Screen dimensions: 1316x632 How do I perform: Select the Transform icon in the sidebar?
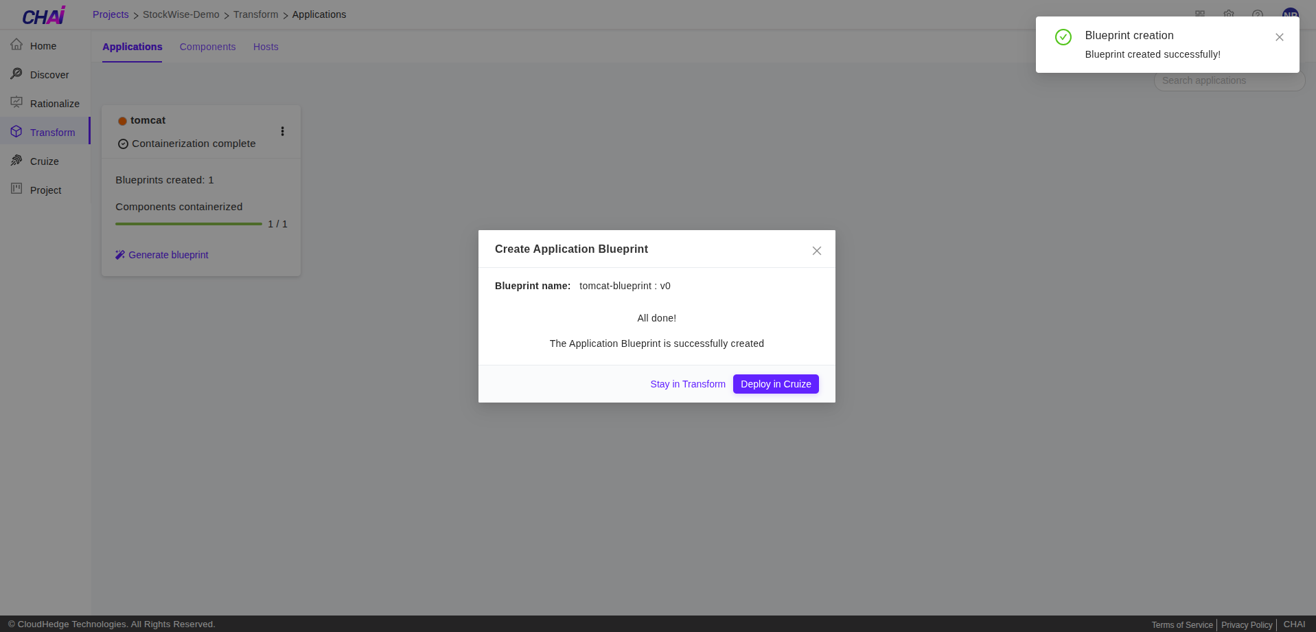[x=17, y=131]
